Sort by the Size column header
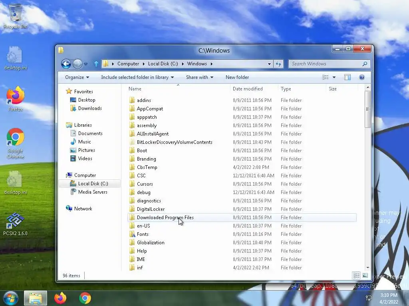Viewport: 409px width, 306px height. click(x=342, y=89)
